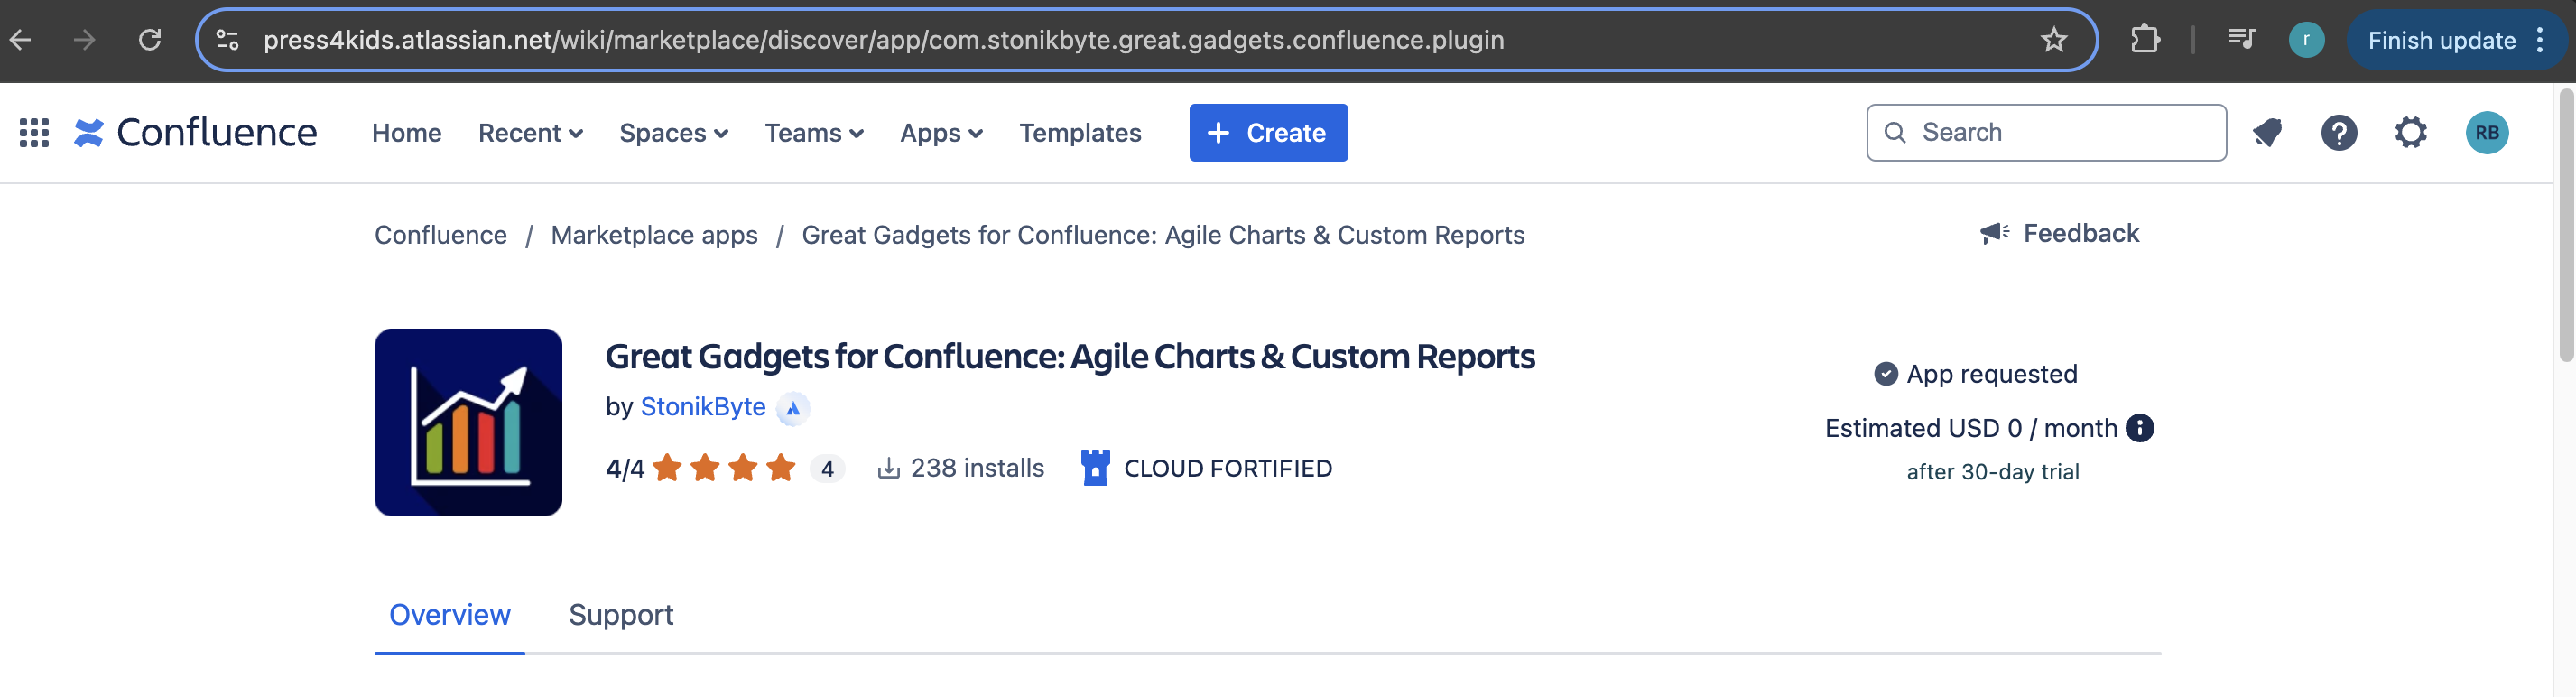Click the Great Gadgets breadcrumb title
2576x697 pixels.
[x=1163, y=235]
